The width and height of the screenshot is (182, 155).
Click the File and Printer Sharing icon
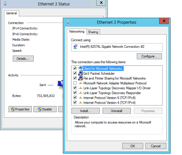pyautogui.click(x=81, y=78)
